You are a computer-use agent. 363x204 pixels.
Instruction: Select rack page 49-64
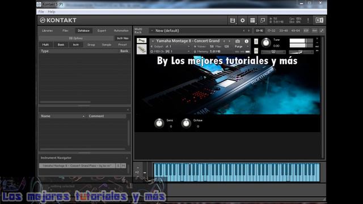click(296, 31)
